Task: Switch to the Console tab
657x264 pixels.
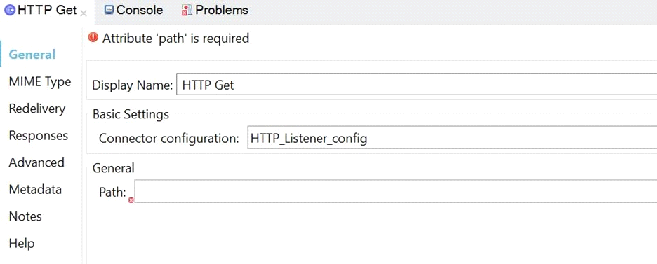Action: click(x=133, y=10)
